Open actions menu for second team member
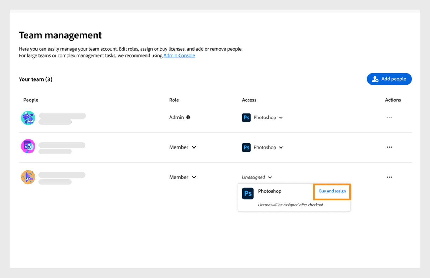430x278 pixels. pyautogui.click(x=389, y=147)
